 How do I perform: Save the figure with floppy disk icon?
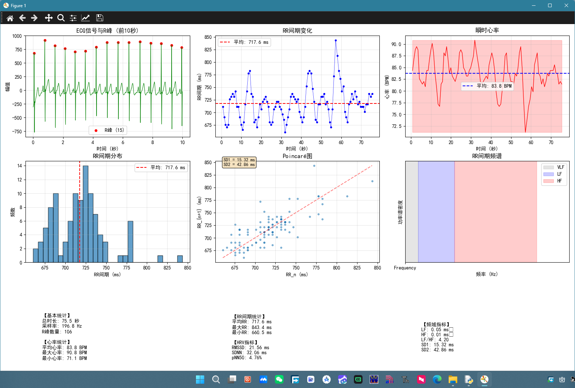(100, 18)
